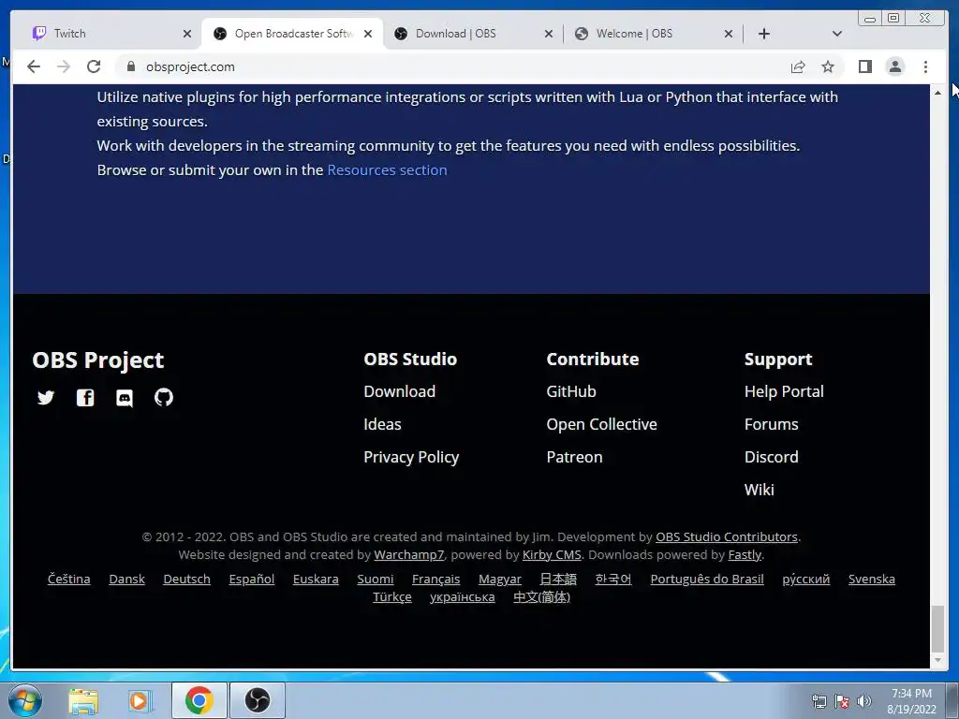Switch site language to Türkçe

tap(392, 596)
